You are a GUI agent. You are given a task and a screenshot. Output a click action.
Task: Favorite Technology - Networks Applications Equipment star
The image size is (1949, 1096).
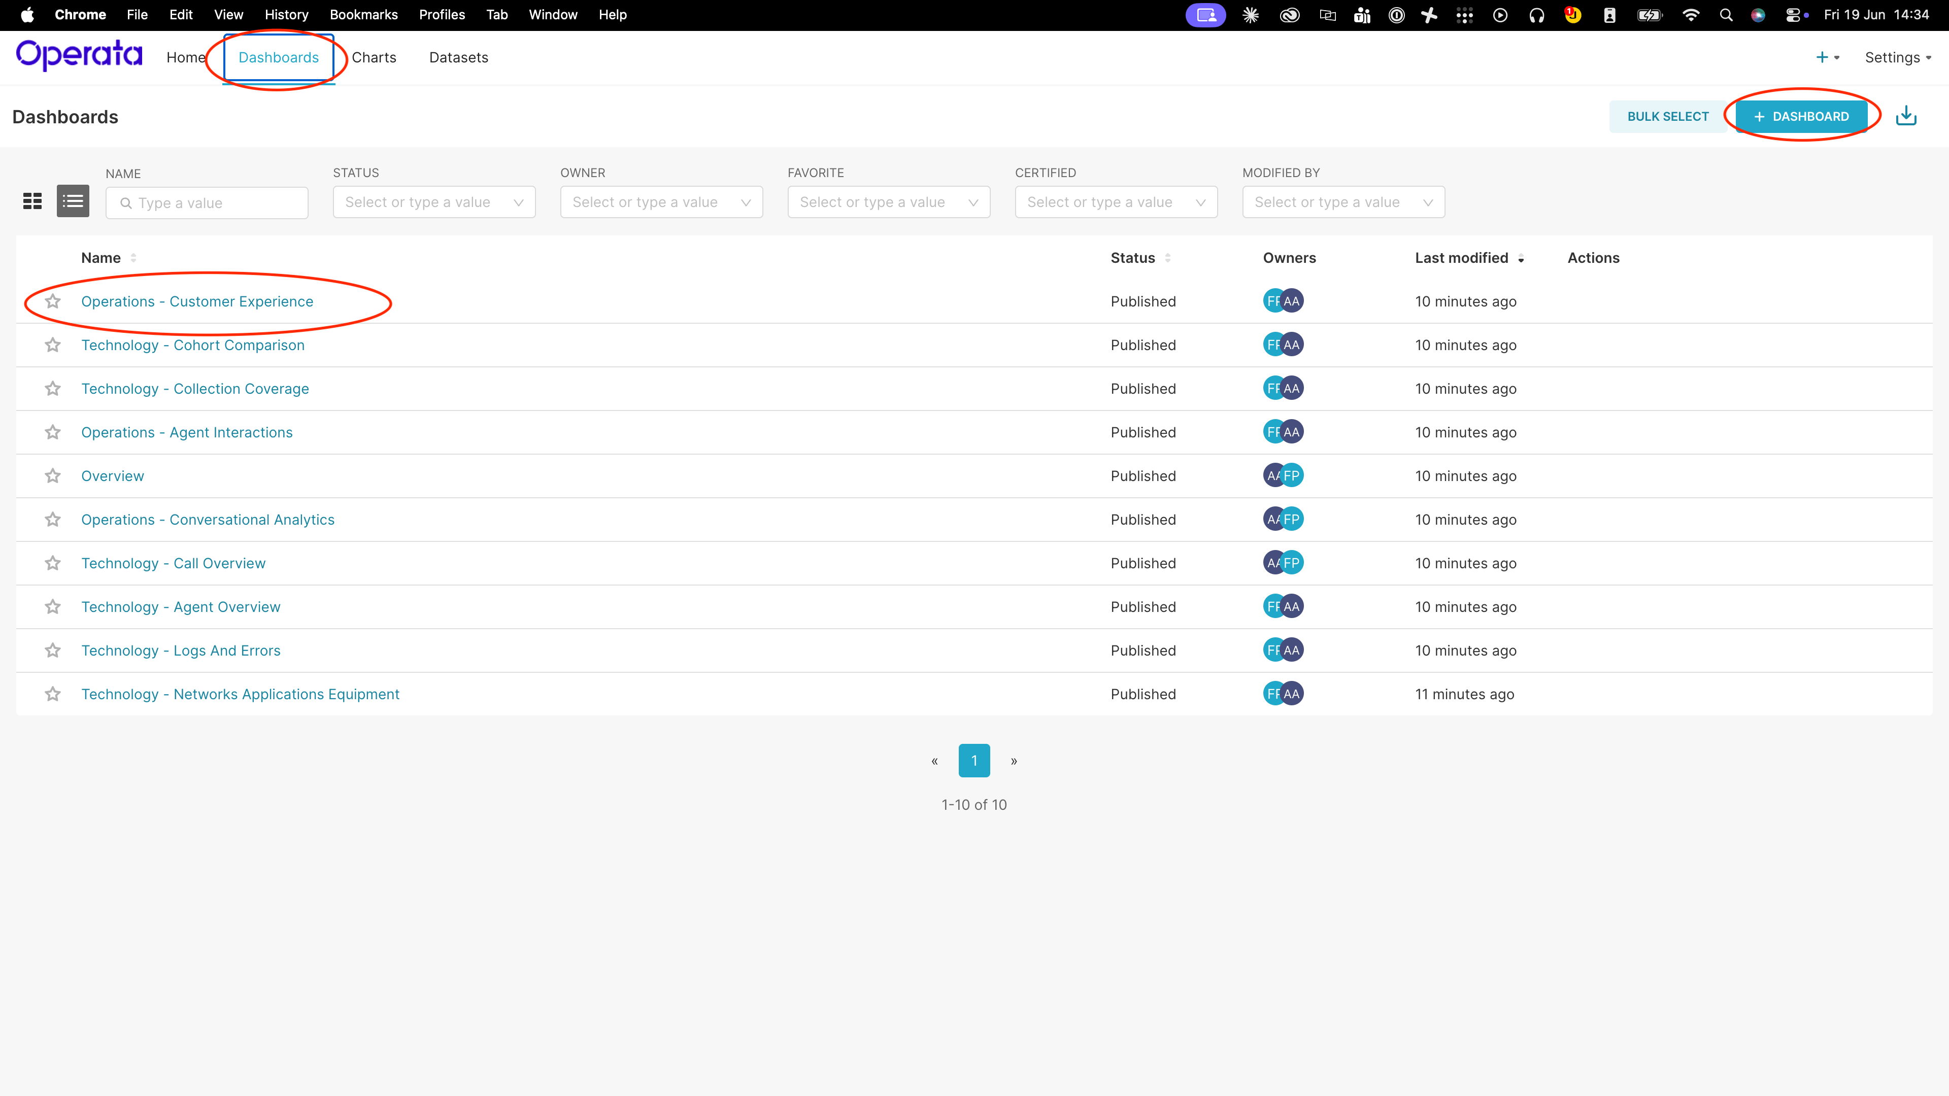click(x=52, y=694)
